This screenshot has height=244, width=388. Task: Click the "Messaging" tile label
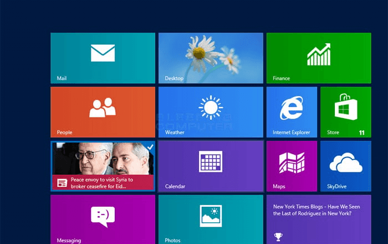(69, 241)
